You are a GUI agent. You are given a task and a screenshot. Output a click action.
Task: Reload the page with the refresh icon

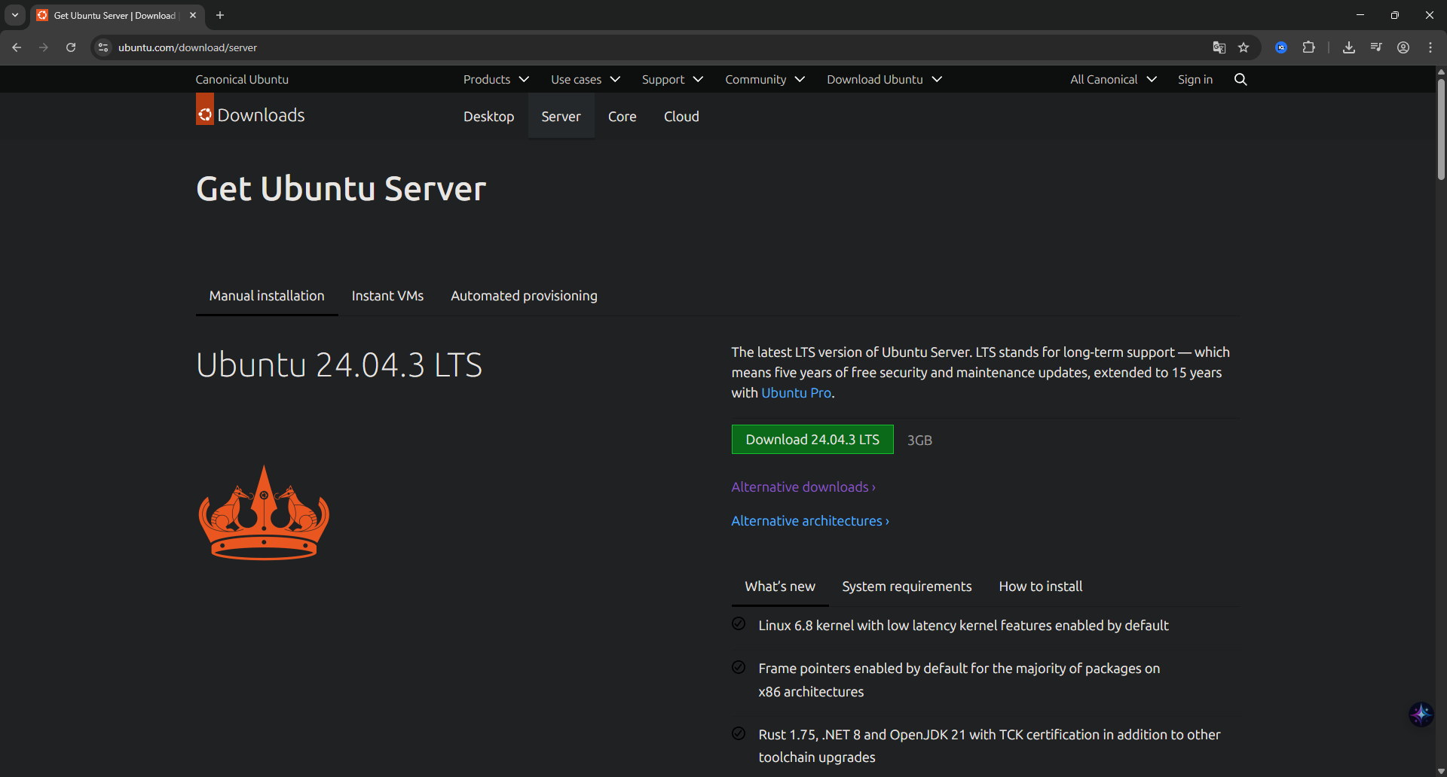tap(71, 47)
